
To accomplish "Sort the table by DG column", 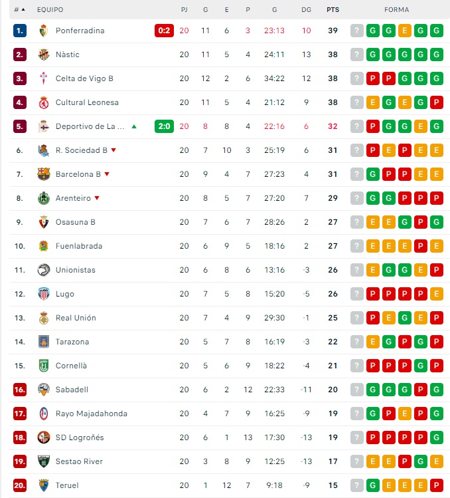I will (x=306, y=10).
